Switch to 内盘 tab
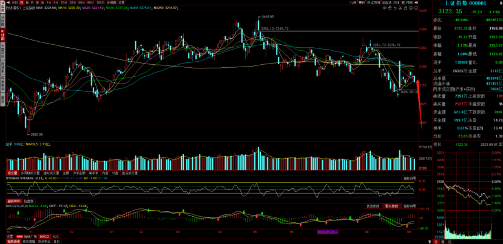The image size is (503, 244). click(105, 173)
